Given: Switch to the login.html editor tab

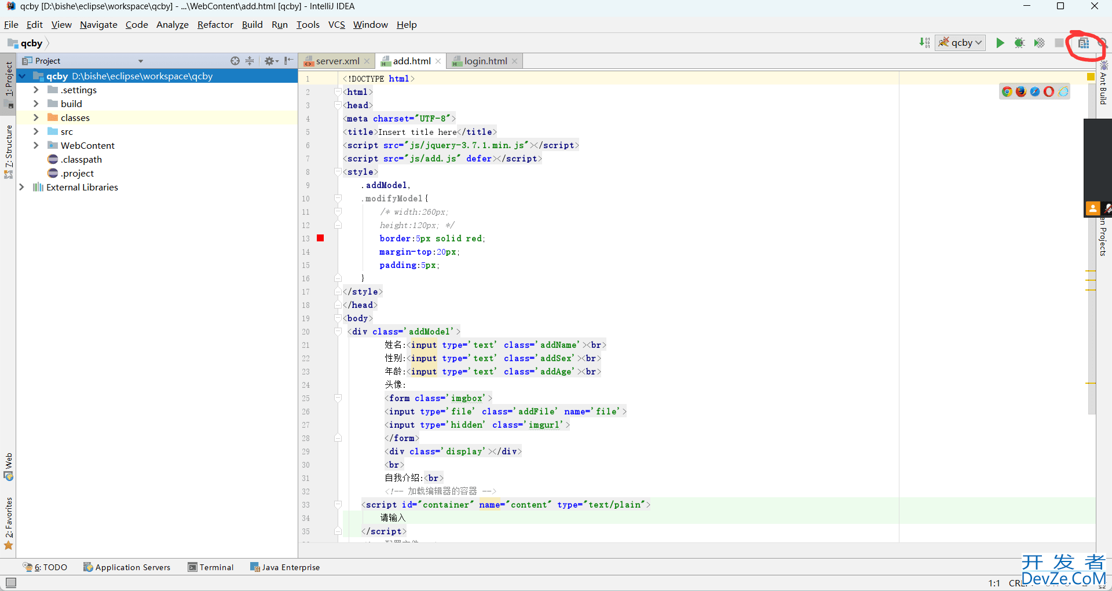Looking at the screenshot, I should 485,61.
